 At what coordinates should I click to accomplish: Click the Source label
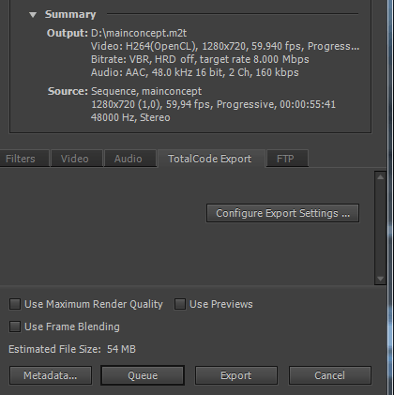coord(68,91)
